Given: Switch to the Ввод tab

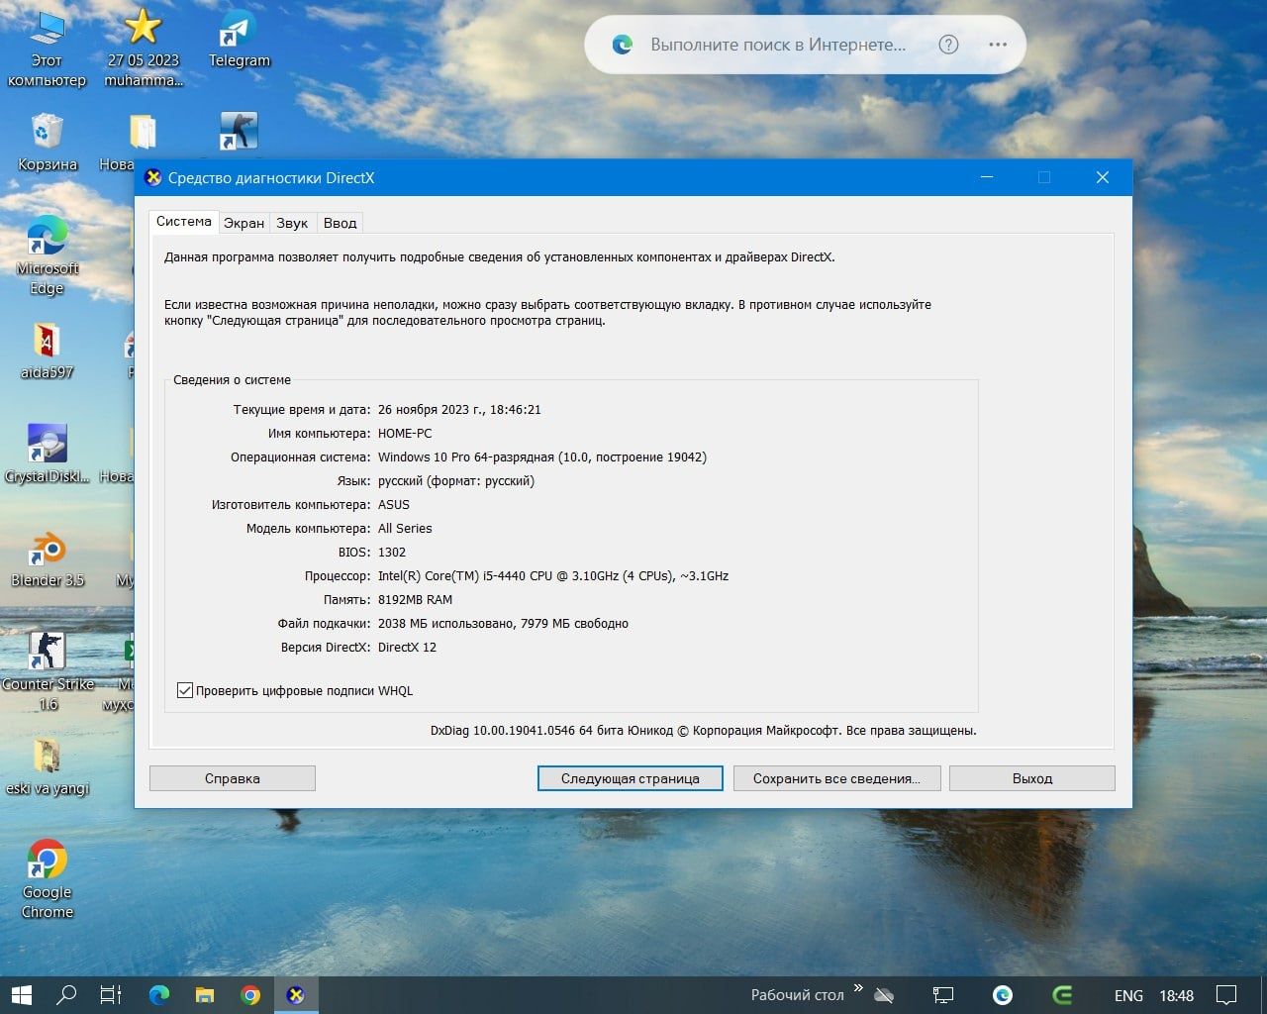Looking at the screenshot, I should (x=340, y=223).
